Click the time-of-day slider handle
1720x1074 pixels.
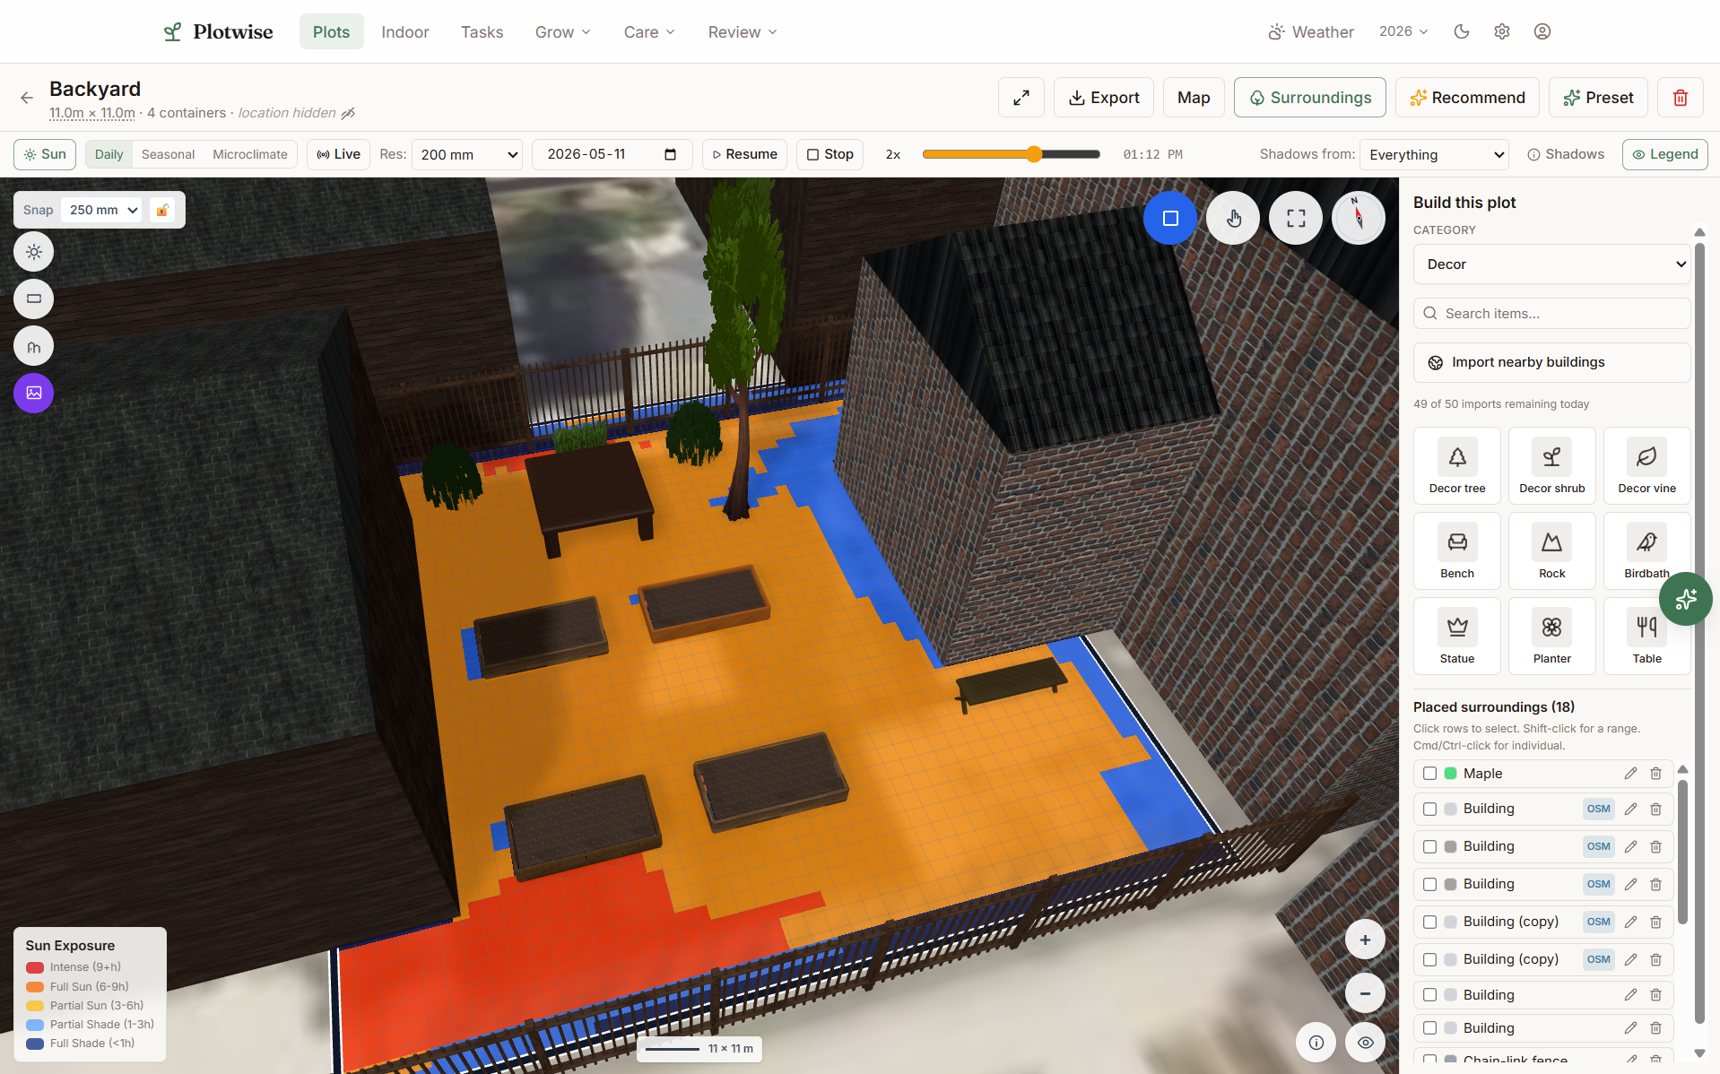1035,154
